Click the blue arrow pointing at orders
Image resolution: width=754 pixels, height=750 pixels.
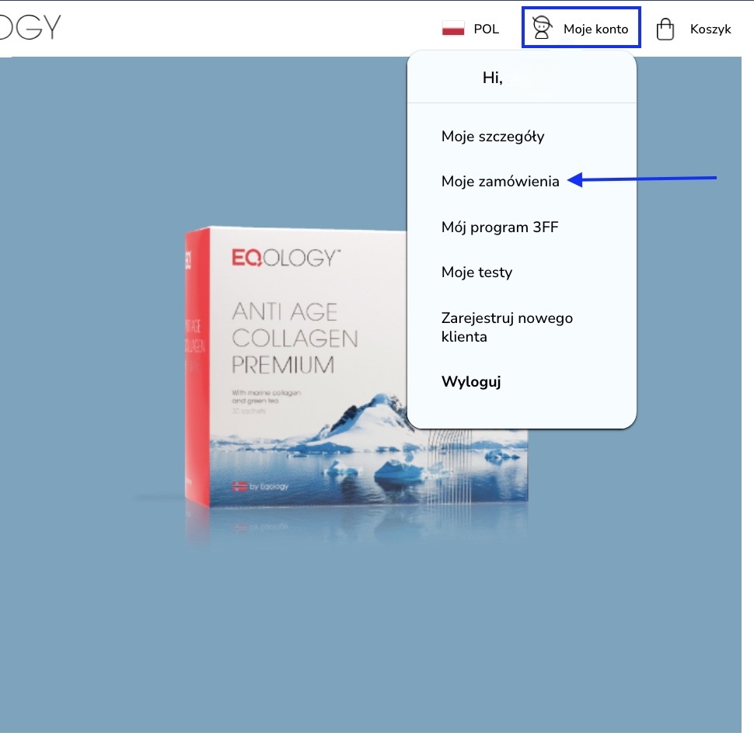pos(642,179)
